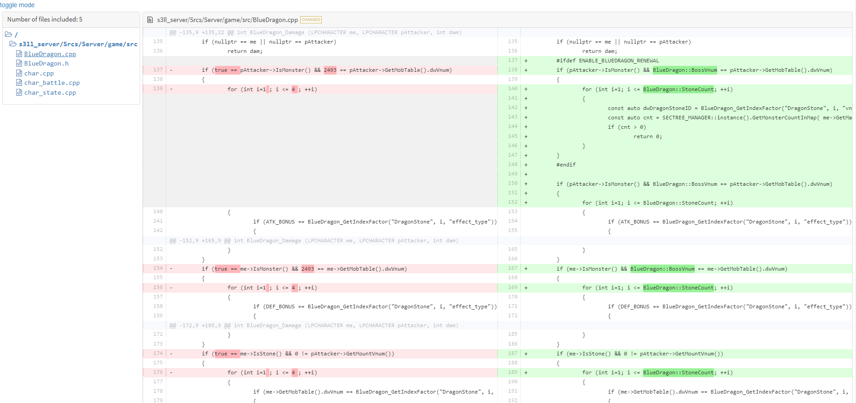Viewport: 856px width, 403px height.
Task: Select char_battle.cpp from the file list
Action: pos(52,83)
